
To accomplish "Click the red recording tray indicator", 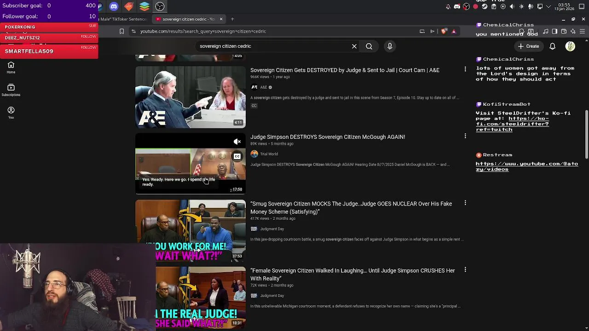I will (475, 6).
